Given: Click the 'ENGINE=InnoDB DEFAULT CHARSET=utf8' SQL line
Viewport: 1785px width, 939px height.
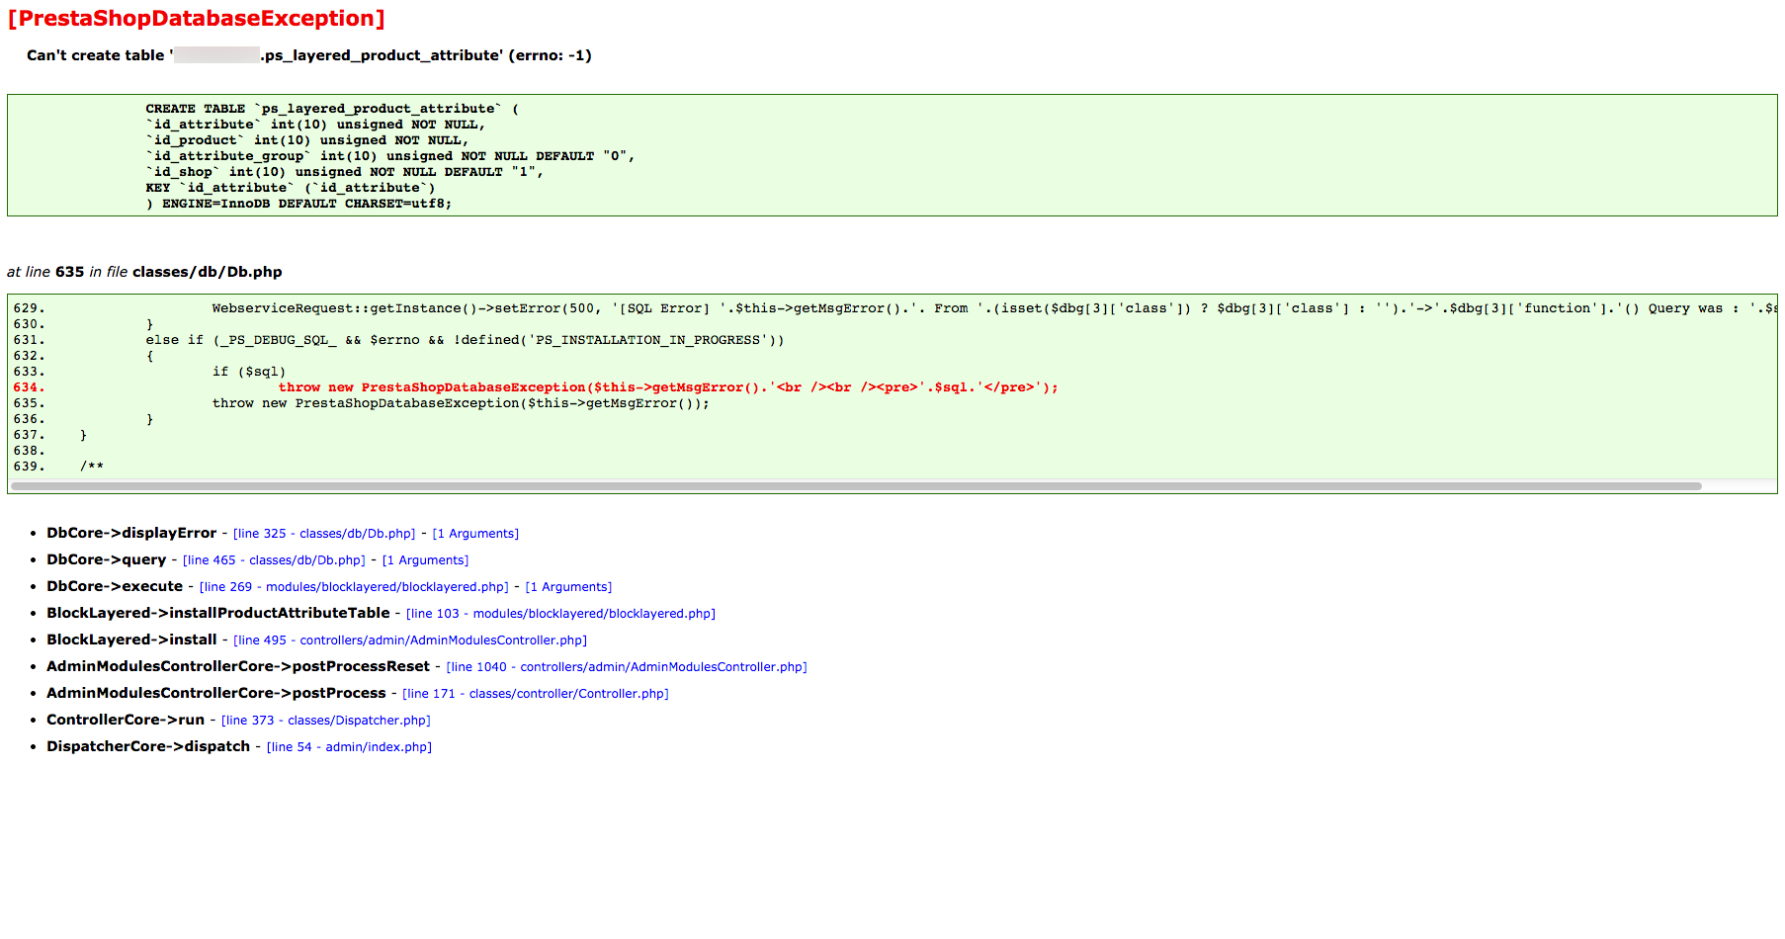Looking at the screenshot, I should (298, 204).
